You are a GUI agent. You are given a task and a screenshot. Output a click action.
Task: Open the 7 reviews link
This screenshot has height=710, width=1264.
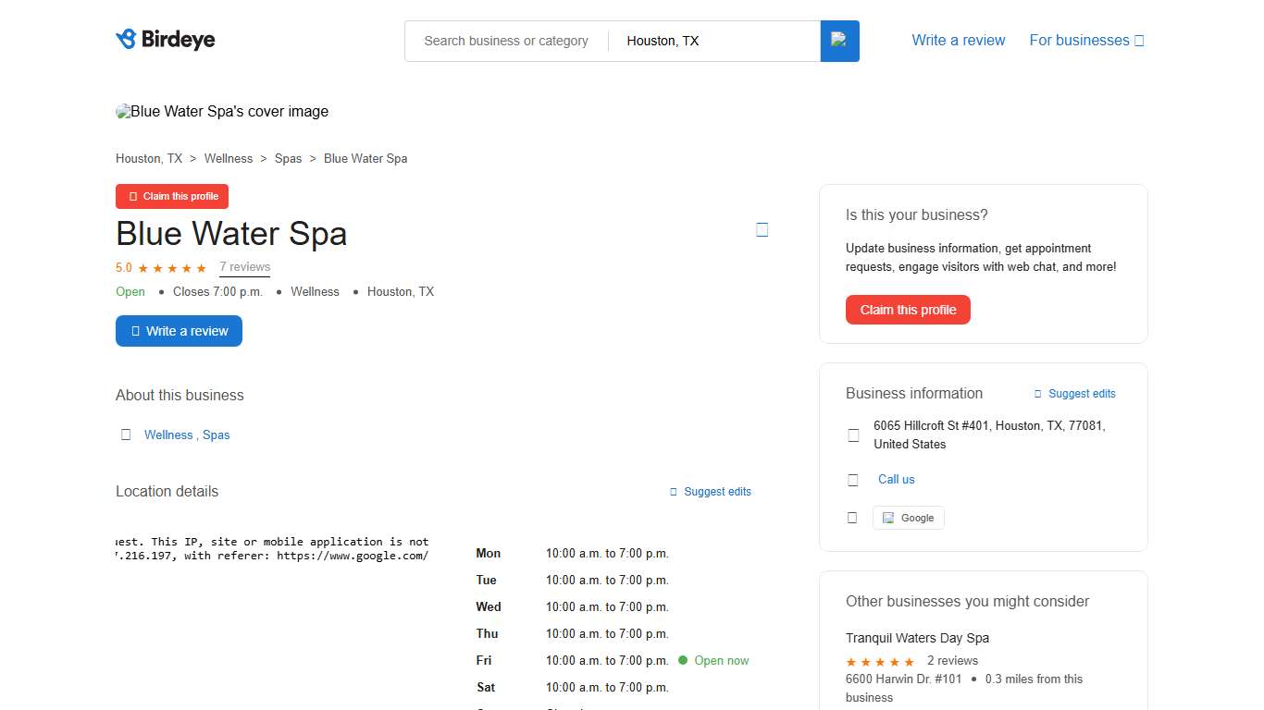244,266
